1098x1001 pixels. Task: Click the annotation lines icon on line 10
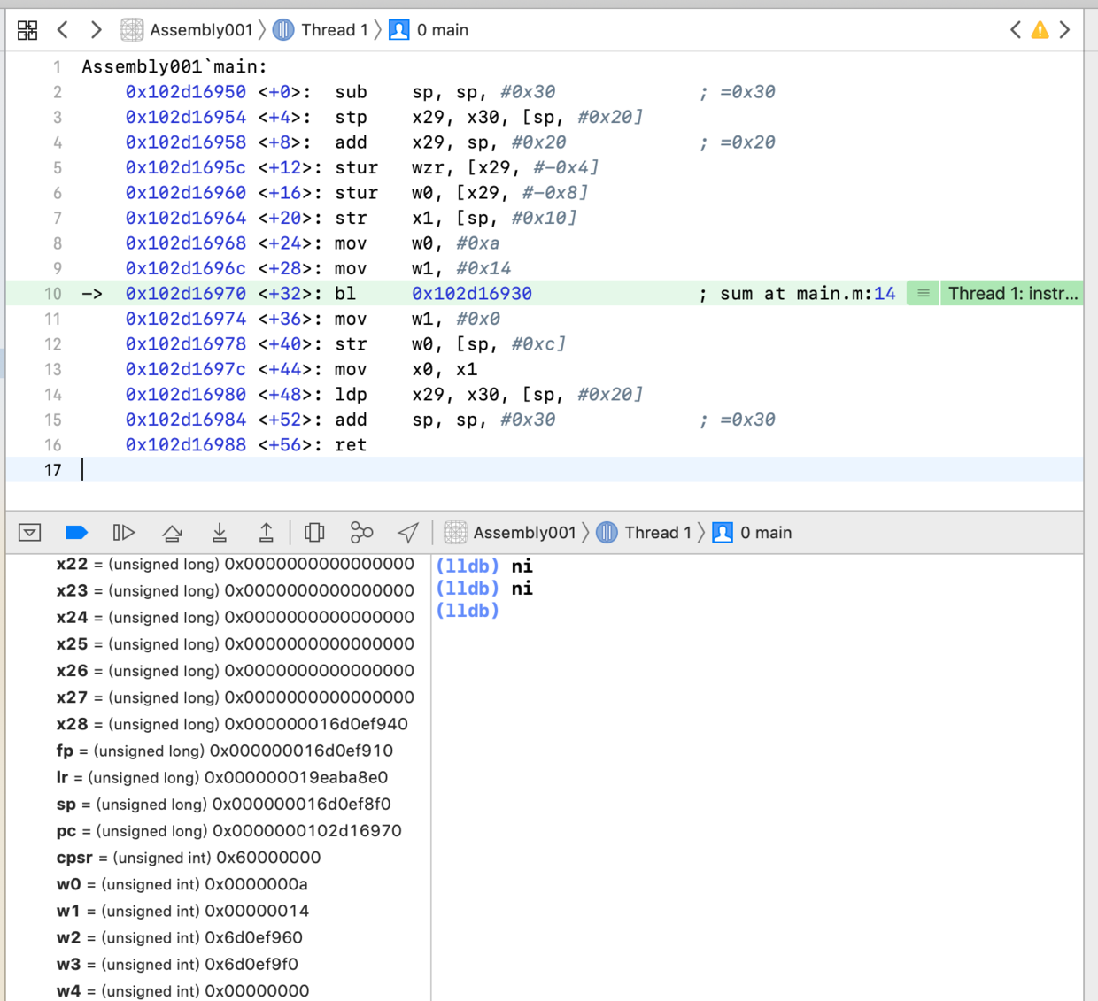pyautogui.click(x=924, y=294)
